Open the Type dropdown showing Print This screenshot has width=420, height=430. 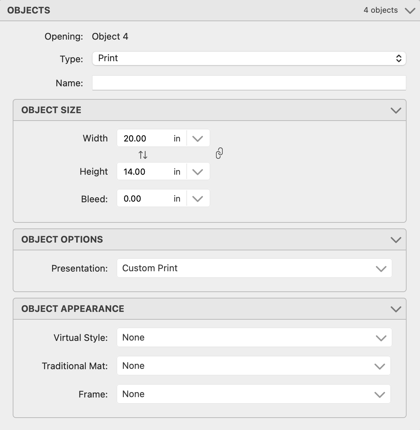[249, 58]
